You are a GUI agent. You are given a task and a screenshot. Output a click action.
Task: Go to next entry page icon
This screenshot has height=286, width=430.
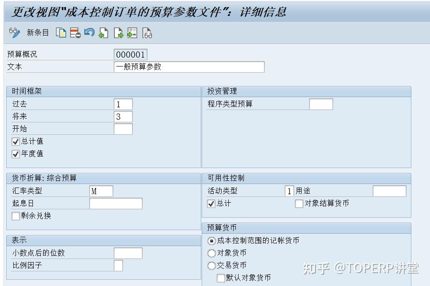click(118, 33)
